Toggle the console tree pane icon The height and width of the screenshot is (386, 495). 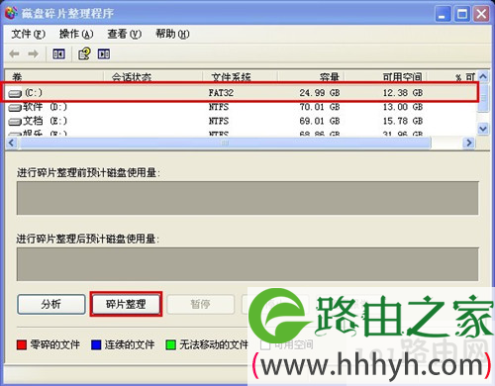58,53
